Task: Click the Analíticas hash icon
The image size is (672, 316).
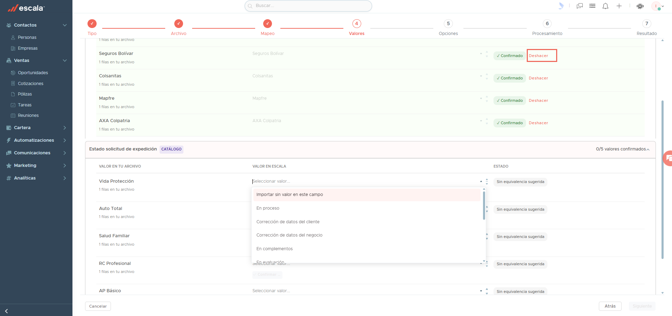Action: (9, 178)
